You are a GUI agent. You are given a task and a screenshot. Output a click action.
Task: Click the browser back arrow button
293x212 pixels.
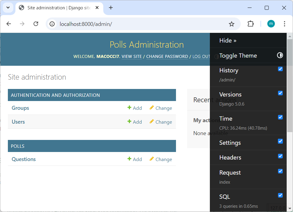pos(9,24)
